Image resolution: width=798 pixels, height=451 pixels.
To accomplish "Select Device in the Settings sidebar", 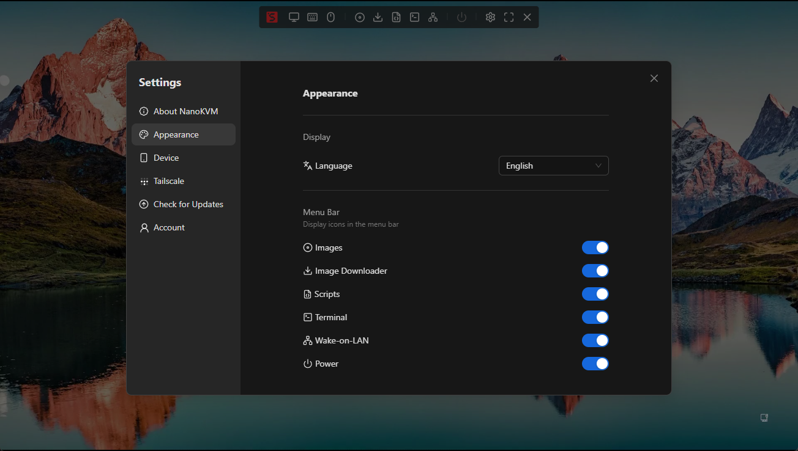I will click(165, 158).
